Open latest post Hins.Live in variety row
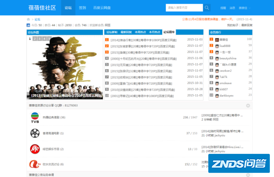Screen dimensions: 274x177 coord(222,147)
